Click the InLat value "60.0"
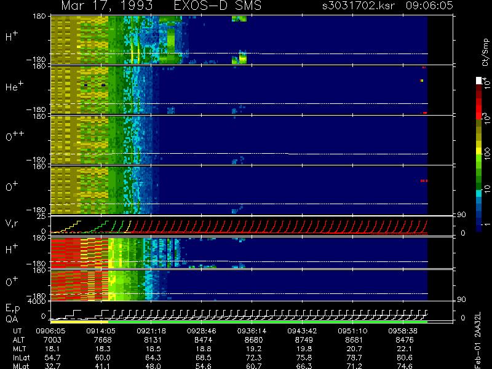Image resolution: width=492 pixels, height=369 pixels. click(x=103, y=357)
